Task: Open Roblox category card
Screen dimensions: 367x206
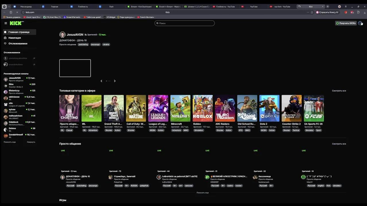Action: tap(203, 108)
